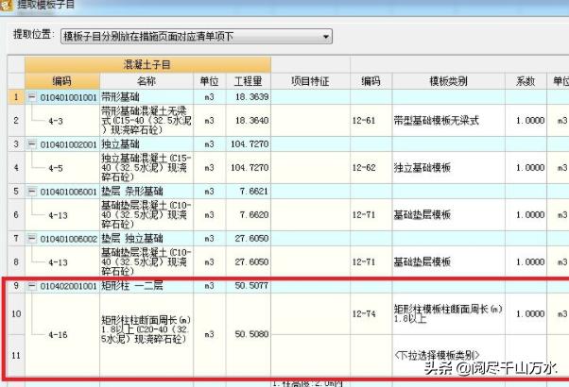
Task: Select the sub-item code 4-3
Action: [x=56, y=121]
